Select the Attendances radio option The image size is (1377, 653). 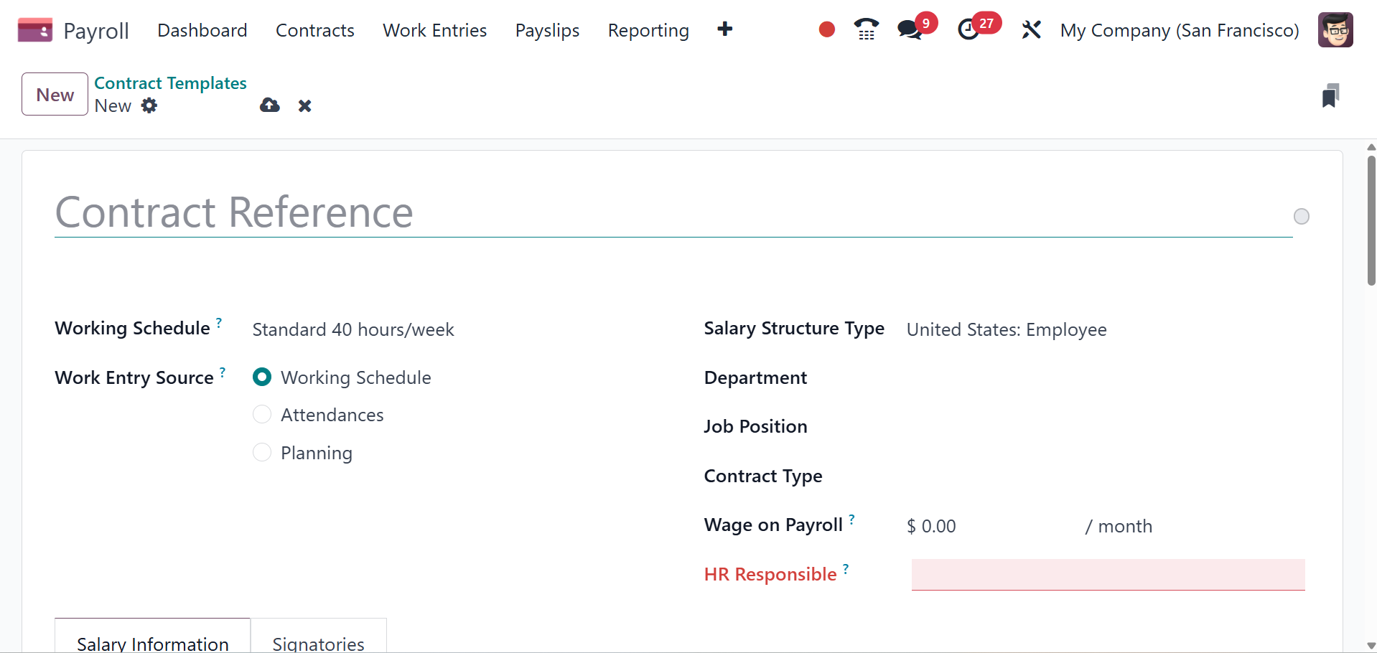[262, 415]
